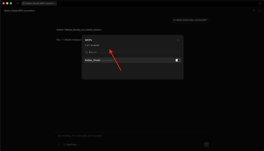264x151 pixels.
Task: Open the tab grid overview icon
Action: coord(18,3)
